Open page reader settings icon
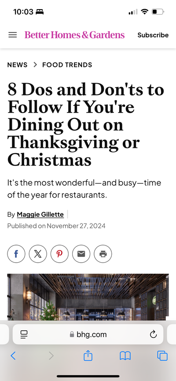 click(x=24, y=335)
